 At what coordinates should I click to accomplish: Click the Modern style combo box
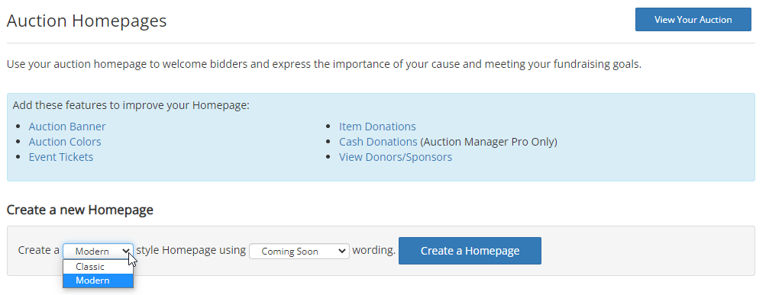coord(98,251)
